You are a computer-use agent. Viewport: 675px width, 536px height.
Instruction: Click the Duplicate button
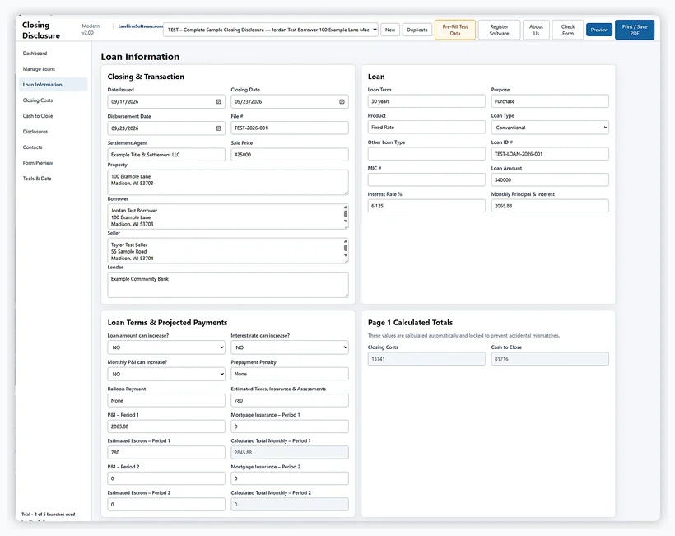coord(417,30)
